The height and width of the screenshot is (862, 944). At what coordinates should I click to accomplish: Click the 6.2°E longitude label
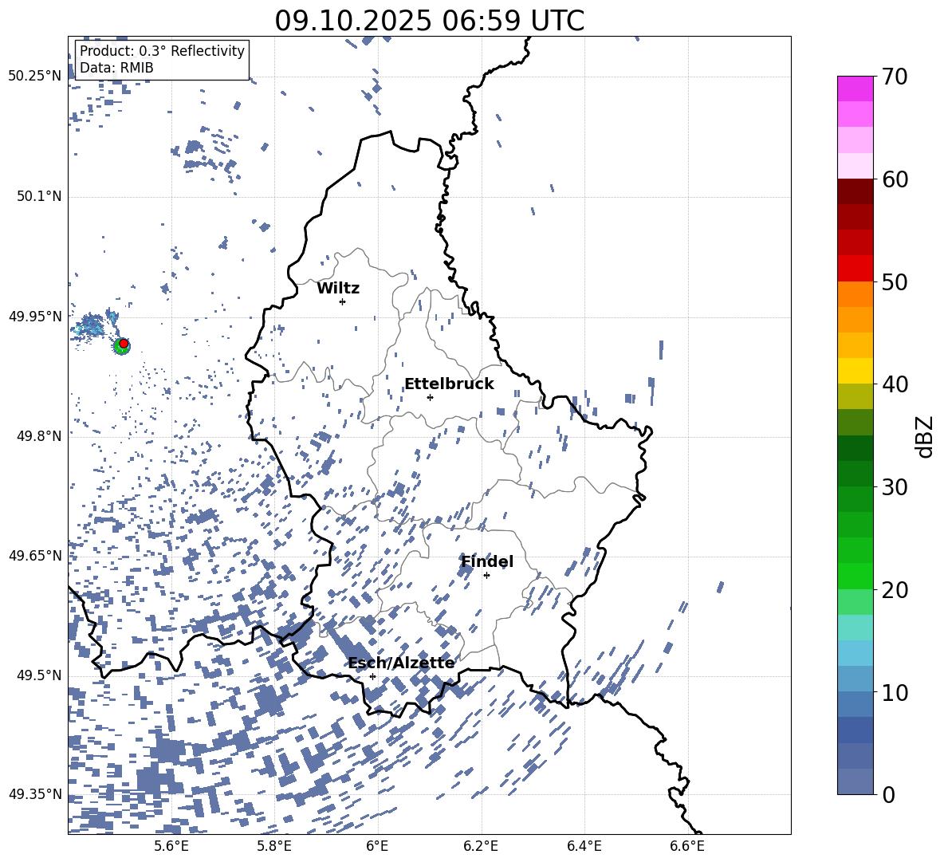point(482,846)
